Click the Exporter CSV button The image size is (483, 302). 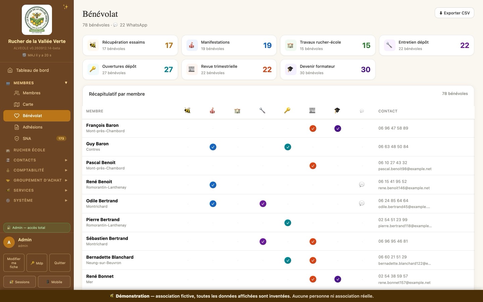point(454,13)
